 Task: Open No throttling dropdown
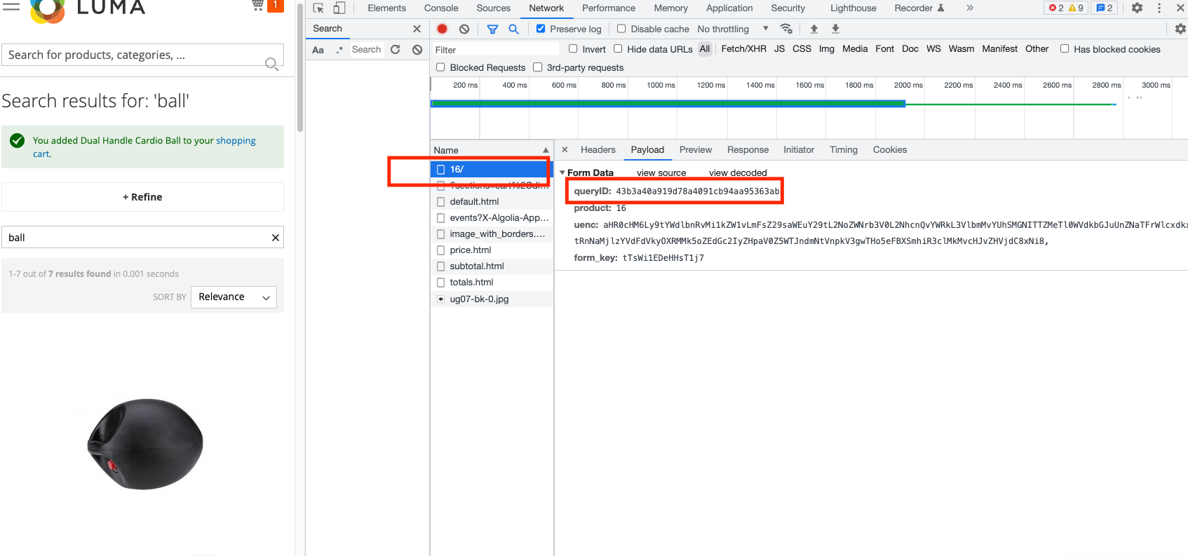tap(733, 29)
